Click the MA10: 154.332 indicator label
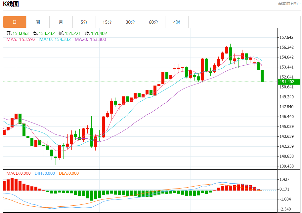302x213 pixels. tap(55, 39)
